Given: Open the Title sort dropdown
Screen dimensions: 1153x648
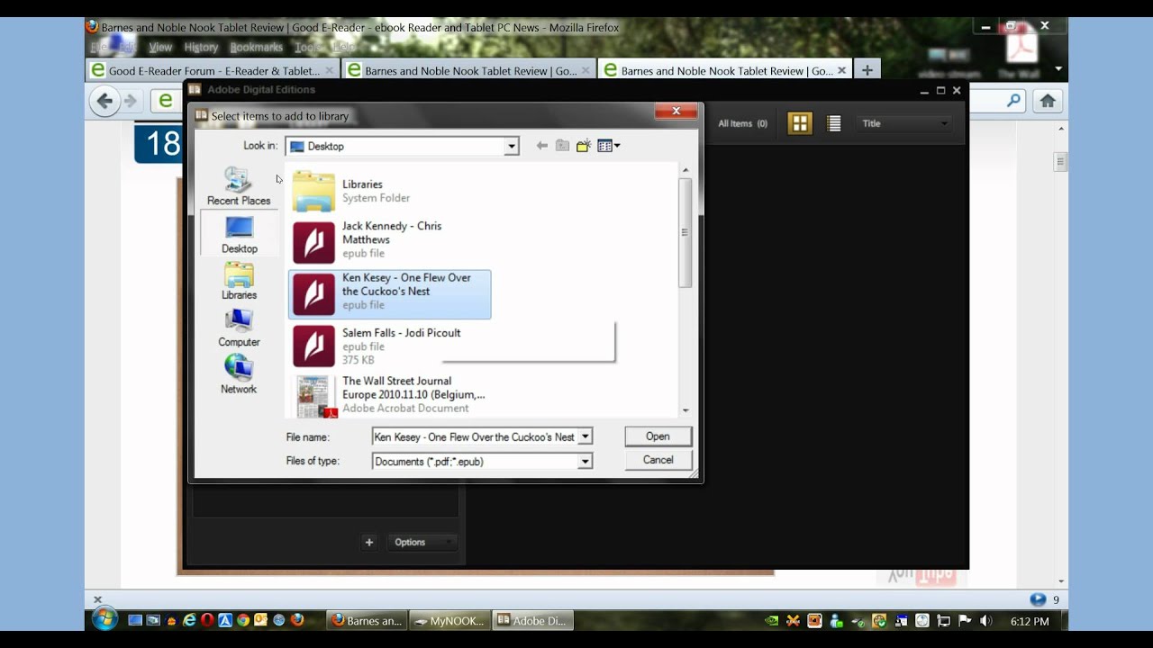Looking at the screenshot, I should pos(904,123).
